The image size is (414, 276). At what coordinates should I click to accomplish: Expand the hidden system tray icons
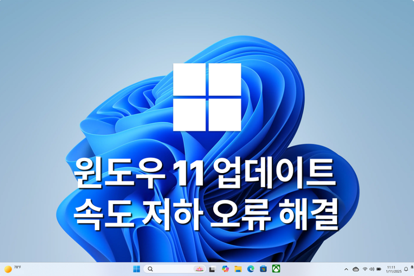coord(346,269)
